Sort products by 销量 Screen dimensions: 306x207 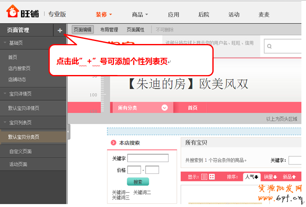pos(270,177)
